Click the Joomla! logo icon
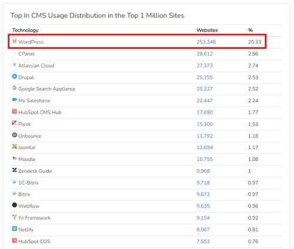This screenshot has height=249, width=294. coord(15,146)
